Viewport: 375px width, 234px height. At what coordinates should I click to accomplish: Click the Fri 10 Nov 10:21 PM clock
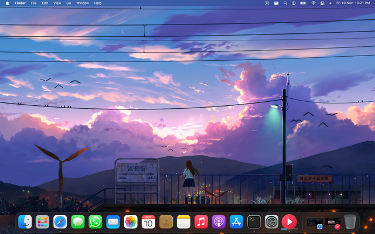tap(353, 3)
